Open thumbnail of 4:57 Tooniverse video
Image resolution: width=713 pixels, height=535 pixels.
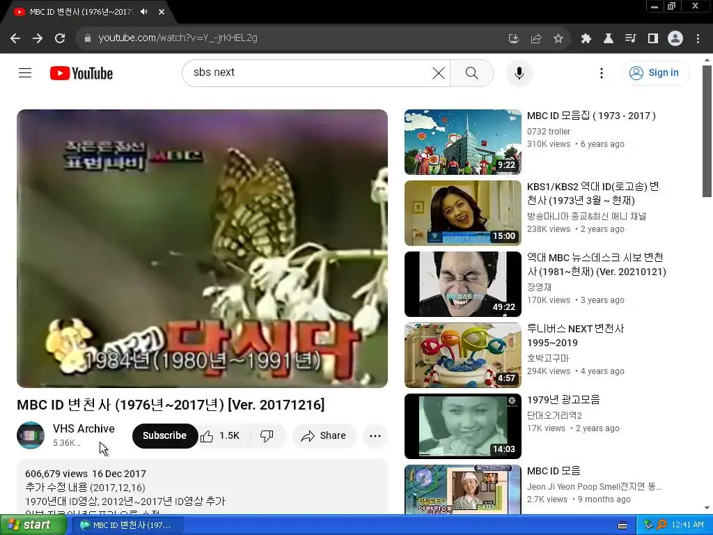(463, 355)
